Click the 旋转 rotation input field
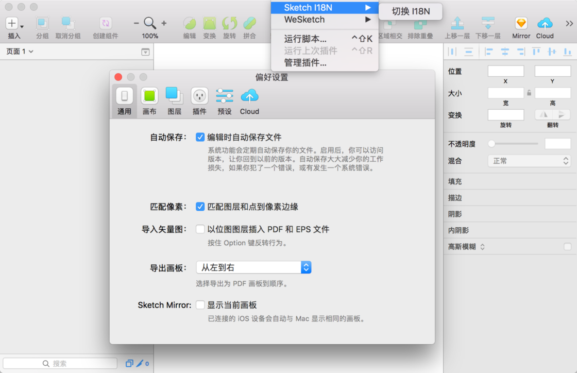The image size is (577, 373). point(505,115)
